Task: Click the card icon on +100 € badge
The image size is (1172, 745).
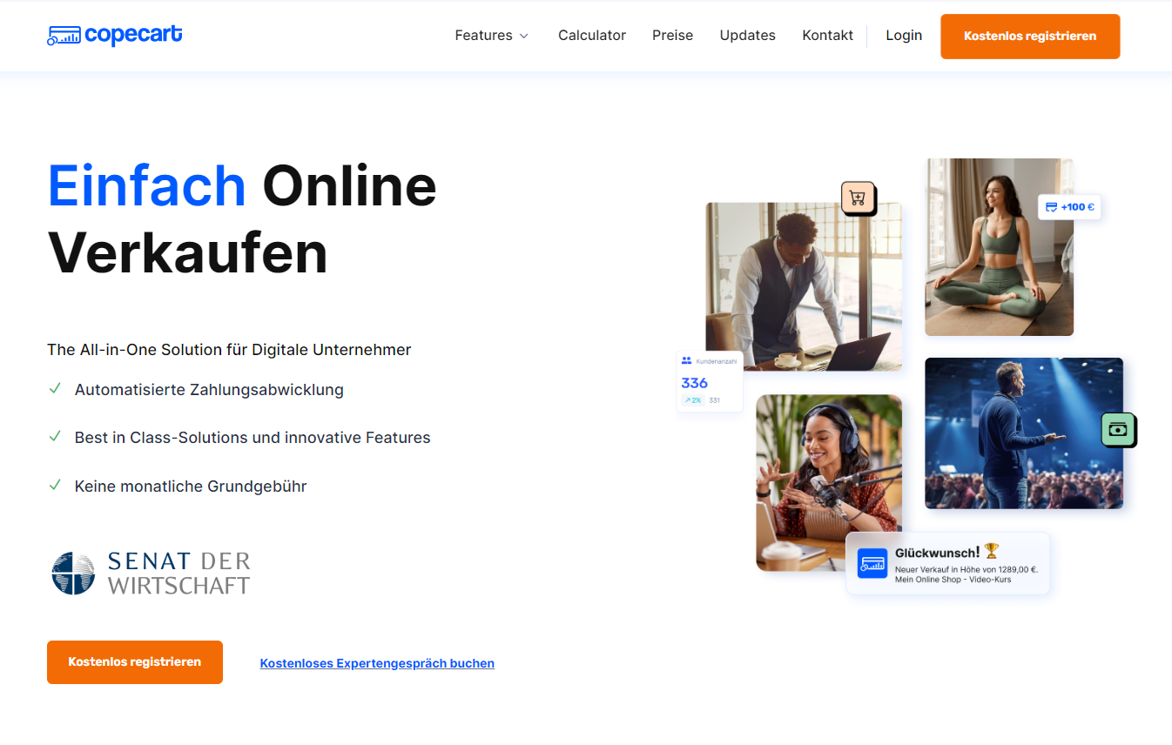Action: coord(1051,207)
